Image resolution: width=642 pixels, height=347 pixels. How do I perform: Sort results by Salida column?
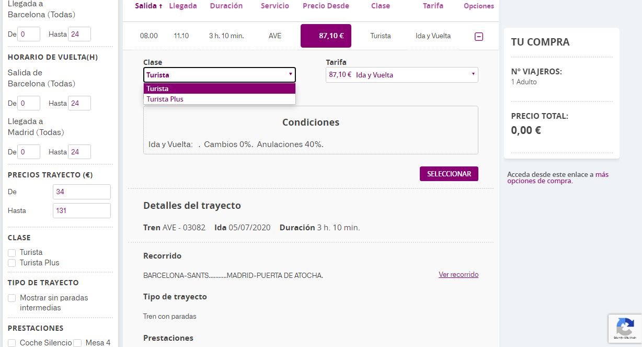tap(148, 6)
